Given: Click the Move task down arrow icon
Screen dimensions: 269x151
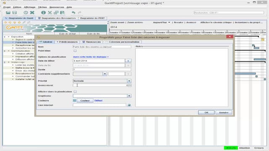Looking at the screenshot, I should point(19,22).
